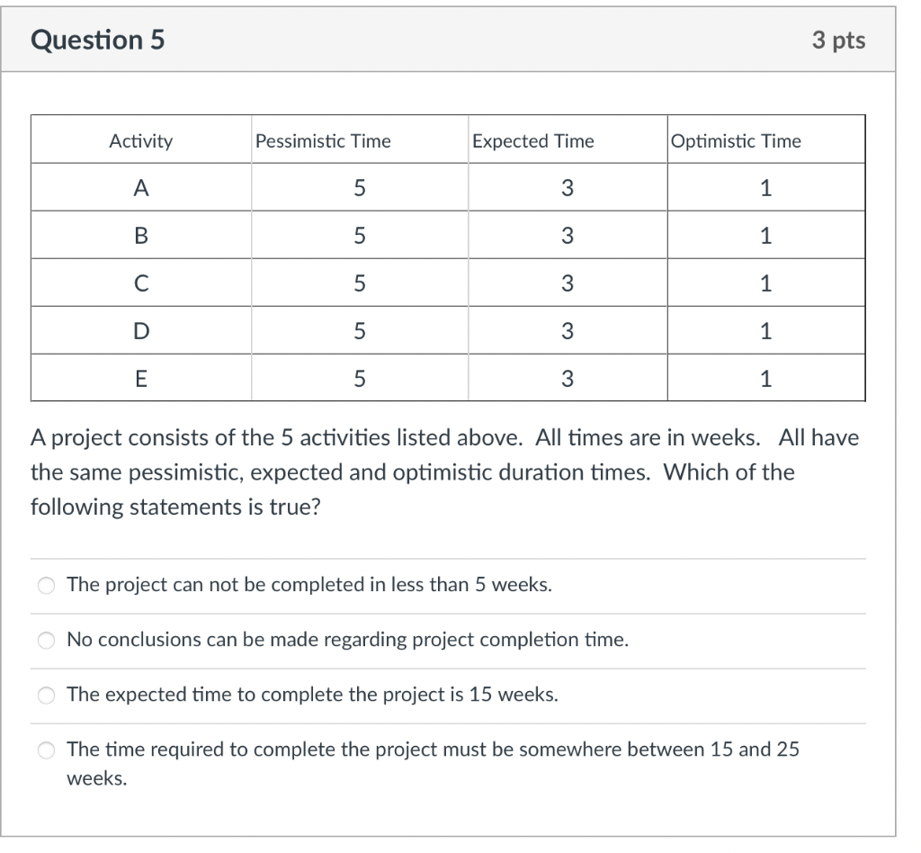Viewport: 921px width, 853px height.
Task: Select Activity C in the table
Action: (140, 283)
